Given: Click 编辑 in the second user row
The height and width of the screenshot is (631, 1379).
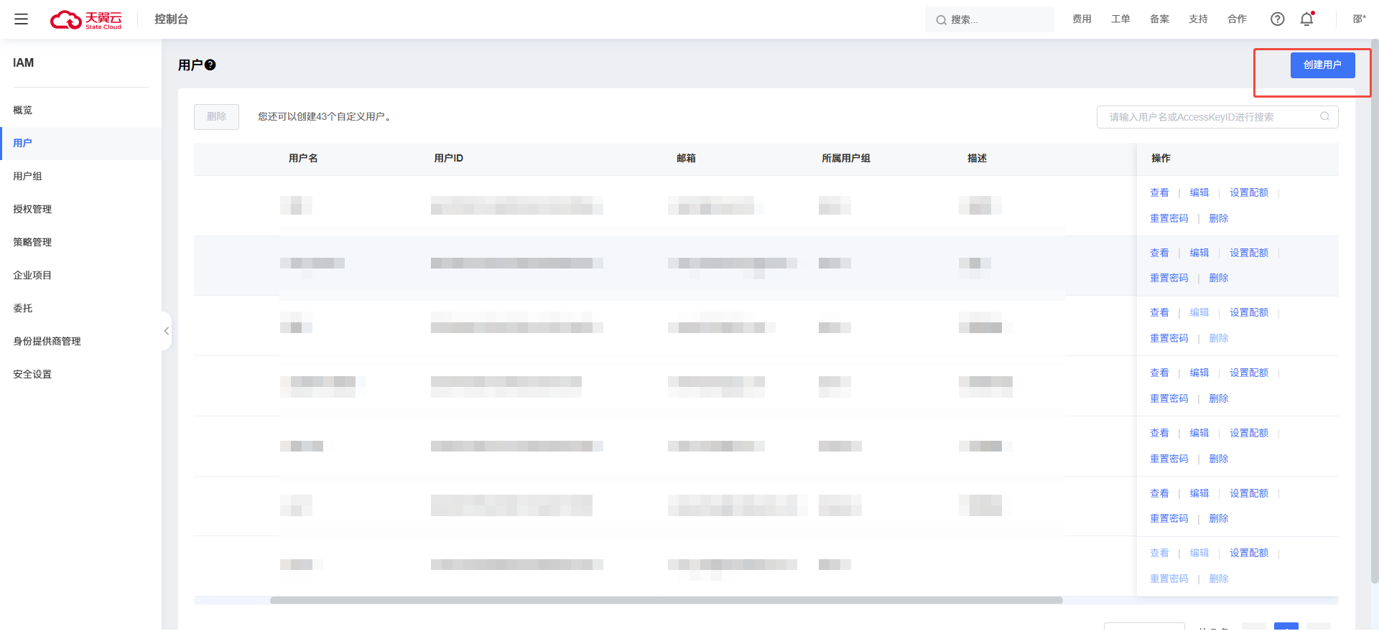Looking at the screenshot, I should (1199, 253).
